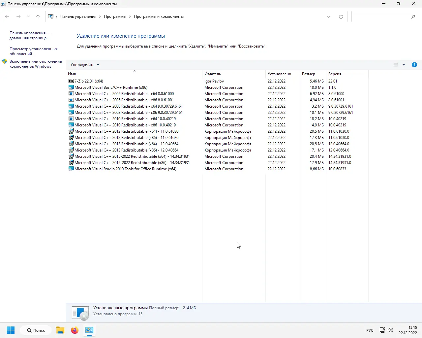Sort the list by Имя column
The image size is (422, 338).
134,74
